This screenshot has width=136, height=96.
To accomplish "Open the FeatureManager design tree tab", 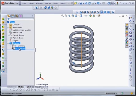I will point(9,16).
